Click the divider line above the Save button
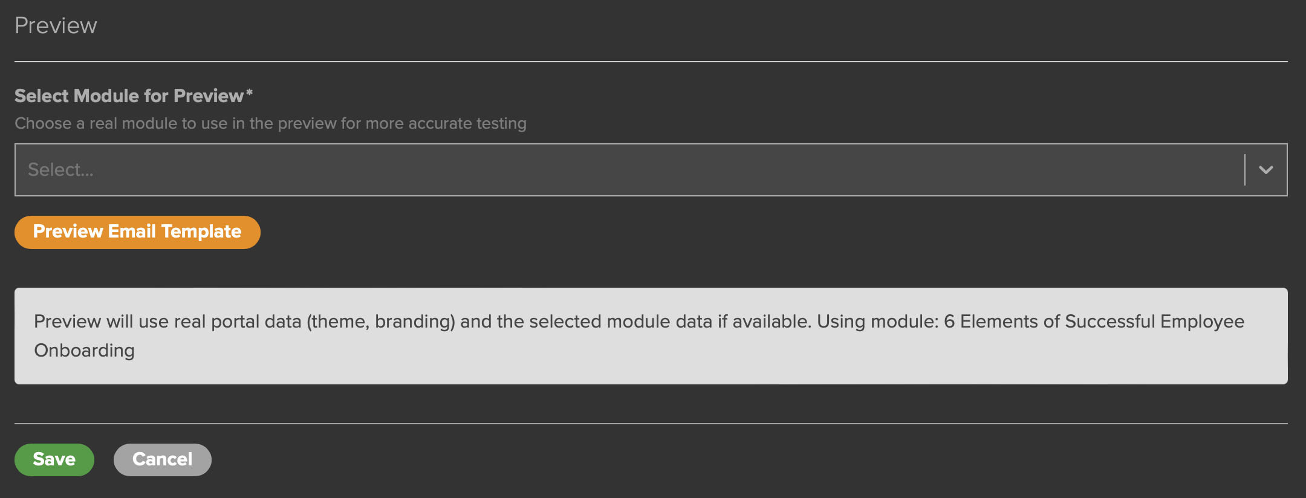This screenshot has height=498, width=1306. click(x=651, y=423)
